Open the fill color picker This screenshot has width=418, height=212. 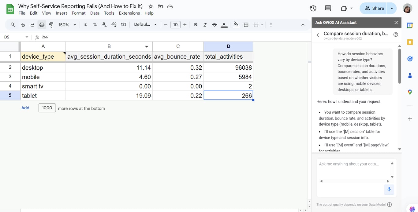coord(236,24)
